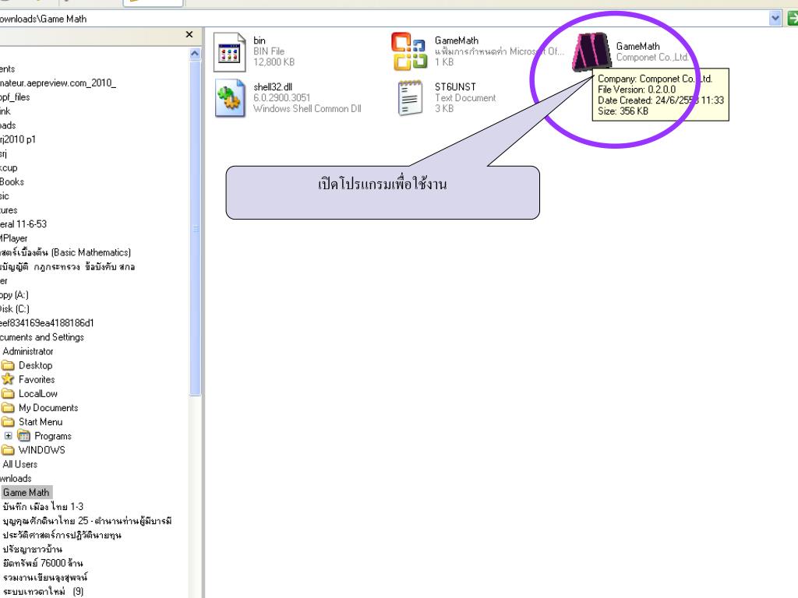Screen dimensions: 798x598
Task: Select the 'ยึดทรัพย์ 76000 ล้าน' folder
Action: [43, 563]
